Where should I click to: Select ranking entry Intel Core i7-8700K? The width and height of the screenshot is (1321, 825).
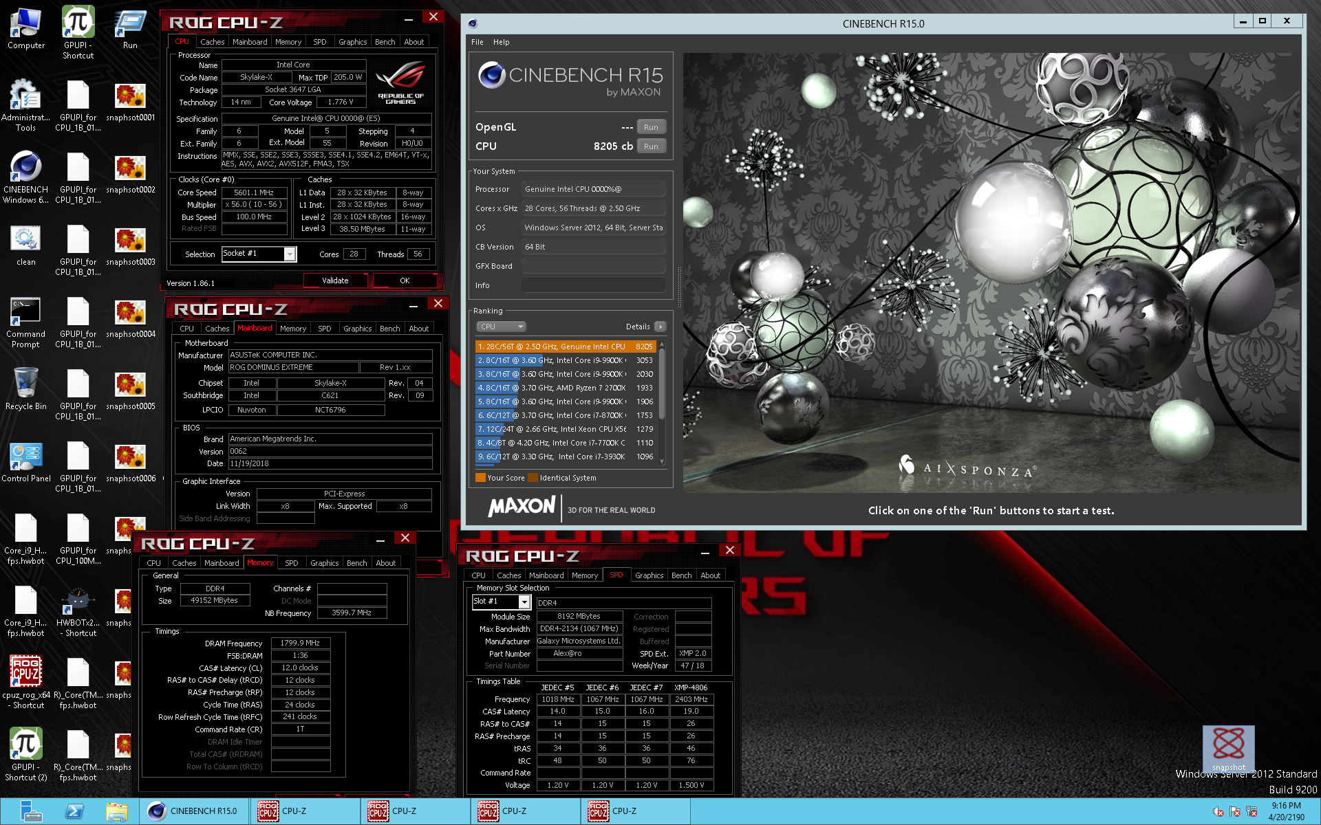[566, 415]
